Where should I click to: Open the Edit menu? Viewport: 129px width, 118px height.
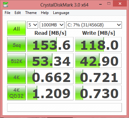18,13
